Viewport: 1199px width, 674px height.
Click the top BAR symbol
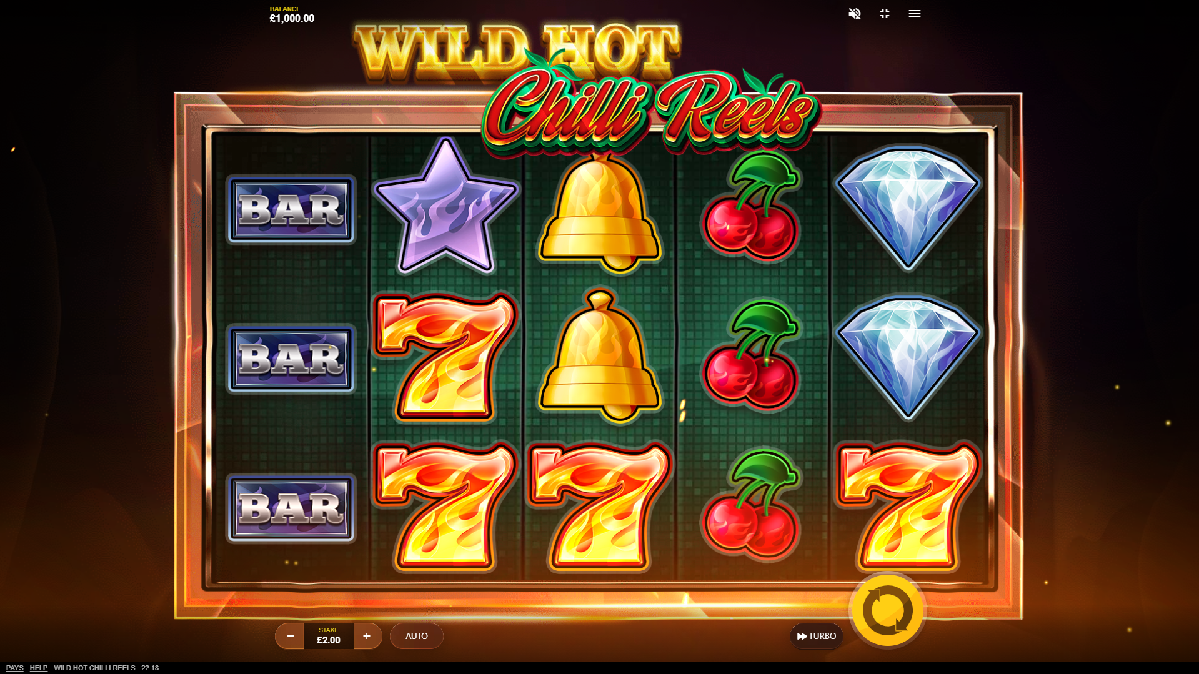click(x=291, y=209)
